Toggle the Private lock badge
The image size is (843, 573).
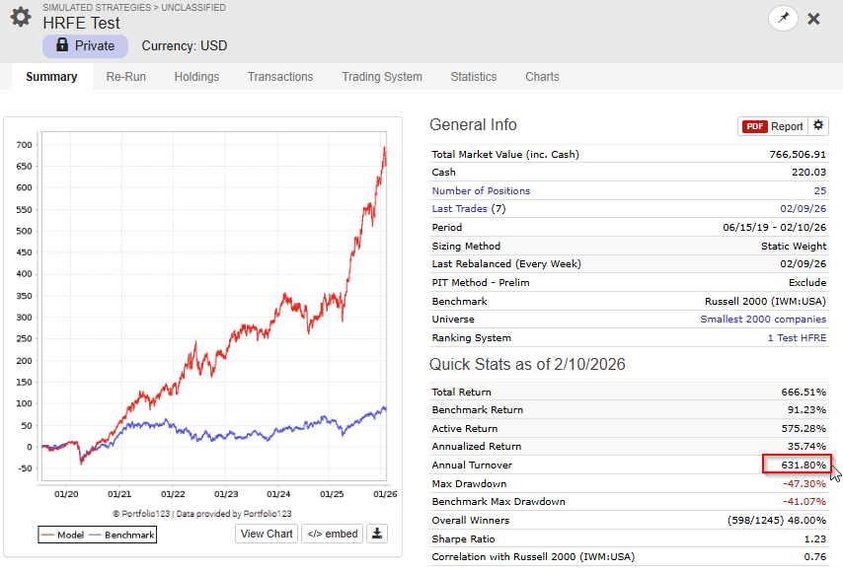tap(85, 45)
